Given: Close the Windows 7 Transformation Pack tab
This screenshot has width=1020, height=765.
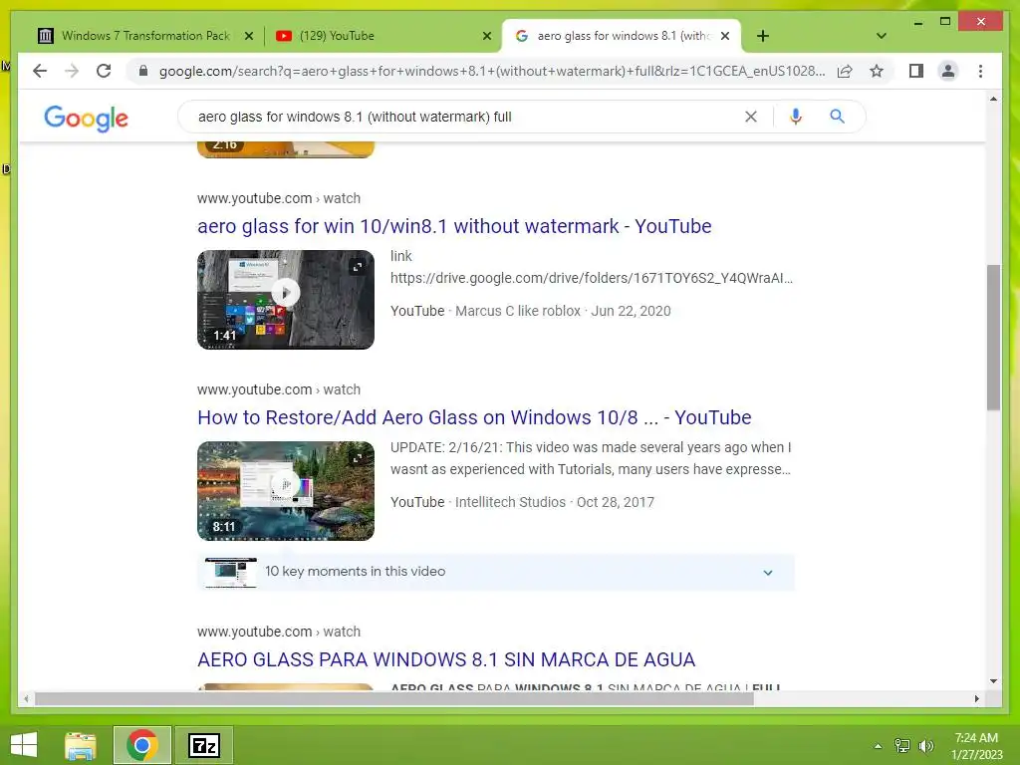Looking at the screenshot, I should pos(248,36).
